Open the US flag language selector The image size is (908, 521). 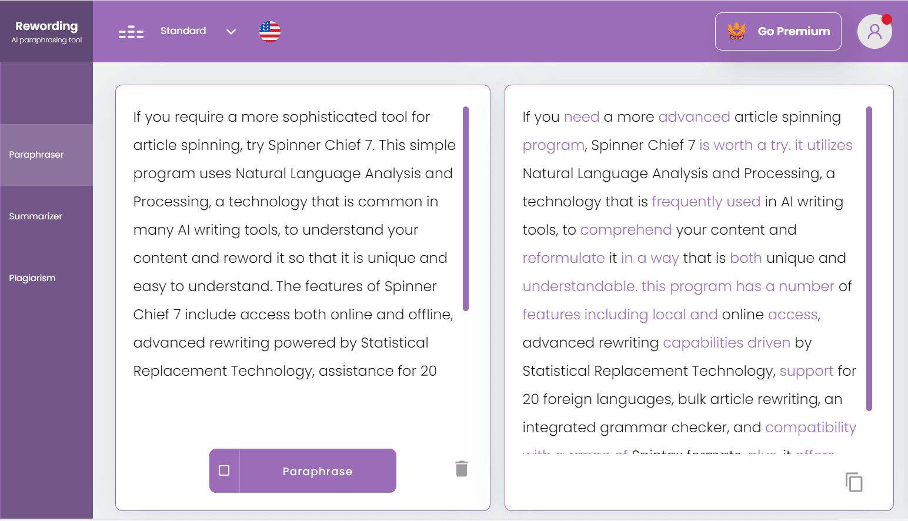pos(270,31)
